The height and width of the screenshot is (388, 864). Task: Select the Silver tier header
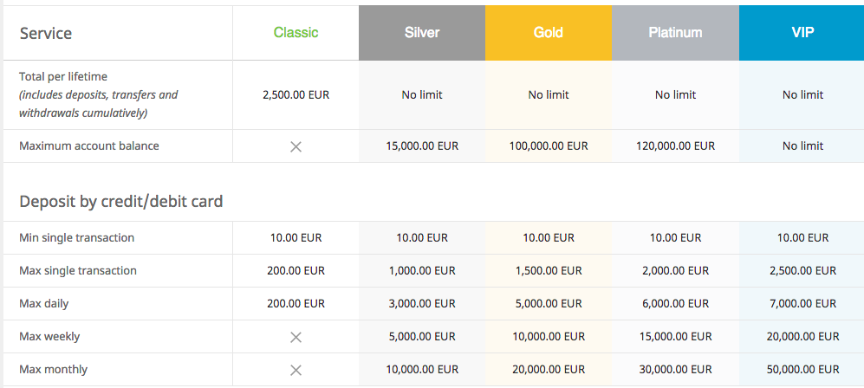(x=422, y=33)
